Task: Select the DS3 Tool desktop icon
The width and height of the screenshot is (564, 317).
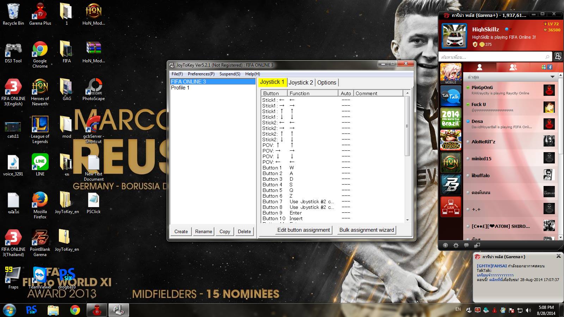Action: pos(13,52)
